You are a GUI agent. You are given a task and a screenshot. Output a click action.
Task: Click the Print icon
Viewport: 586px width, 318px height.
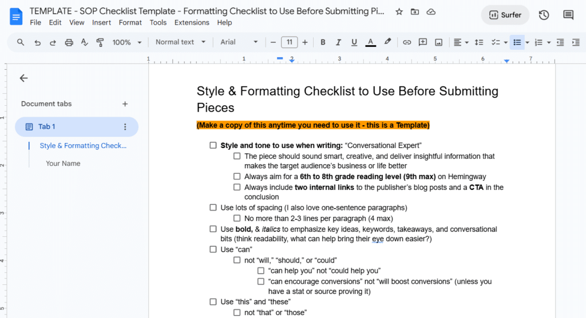click(x=69, y=42)
